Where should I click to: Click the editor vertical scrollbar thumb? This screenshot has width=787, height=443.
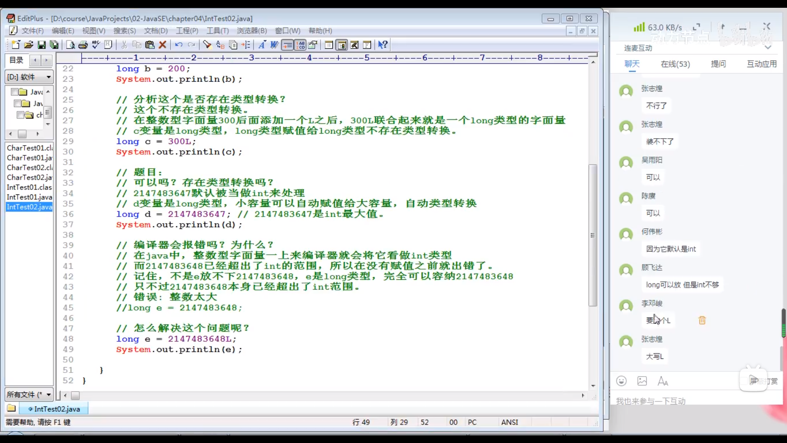coord(593,235)
